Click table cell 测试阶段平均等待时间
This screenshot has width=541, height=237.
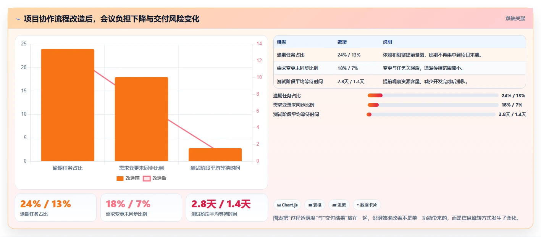(300, 81)
